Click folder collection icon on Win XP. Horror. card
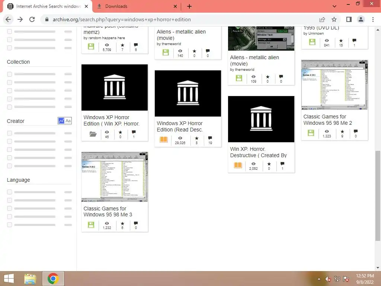Image resolution: width=381 pixels, height=286 pixels. pos(93,134)
